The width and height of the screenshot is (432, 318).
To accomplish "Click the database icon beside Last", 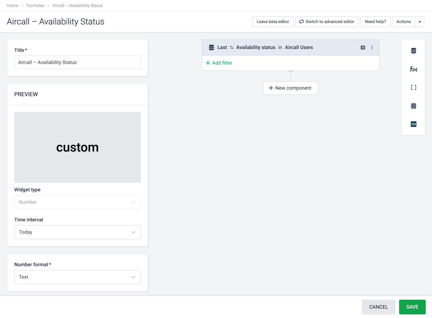I will click(x=212, y=48).
